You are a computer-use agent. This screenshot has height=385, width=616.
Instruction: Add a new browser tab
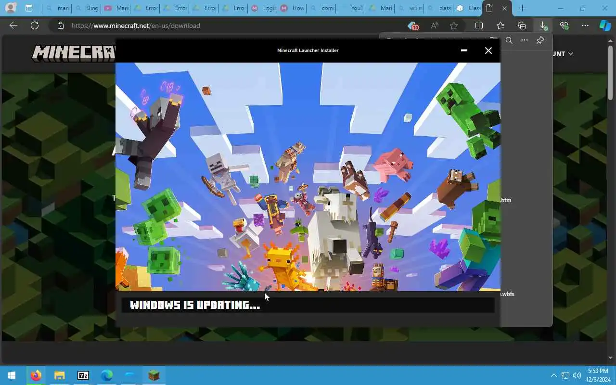(x=522, y=8)
